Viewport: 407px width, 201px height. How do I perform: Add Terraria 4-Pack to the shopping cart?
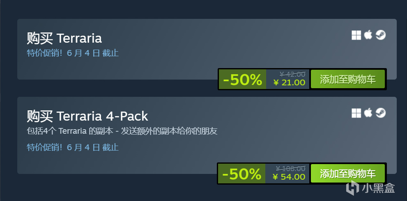(x=348, y=173)
